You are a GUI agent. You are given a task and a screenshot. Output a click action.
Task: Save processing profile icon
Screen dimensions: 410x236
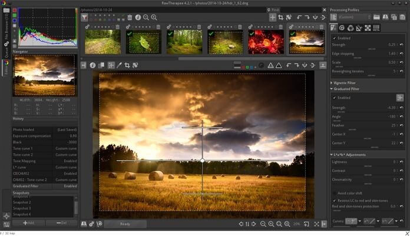coord(385,17)
